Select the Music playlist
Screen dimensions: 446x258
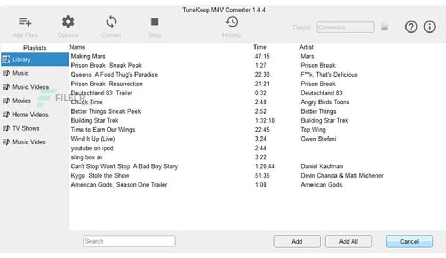35,74
